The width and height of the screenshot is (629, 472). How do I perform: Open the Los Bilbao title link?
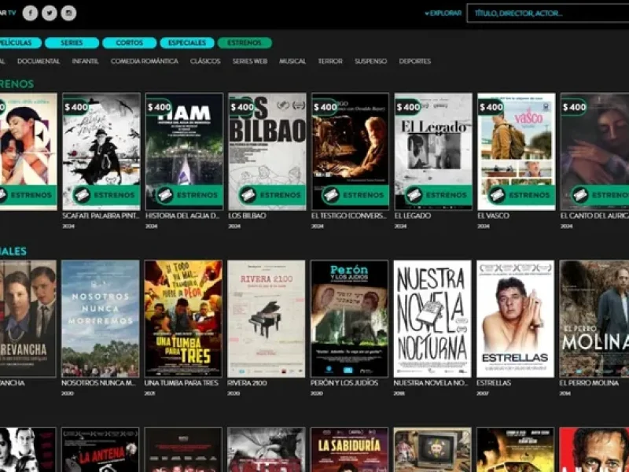pyautogui.click(x=247, y=216)
